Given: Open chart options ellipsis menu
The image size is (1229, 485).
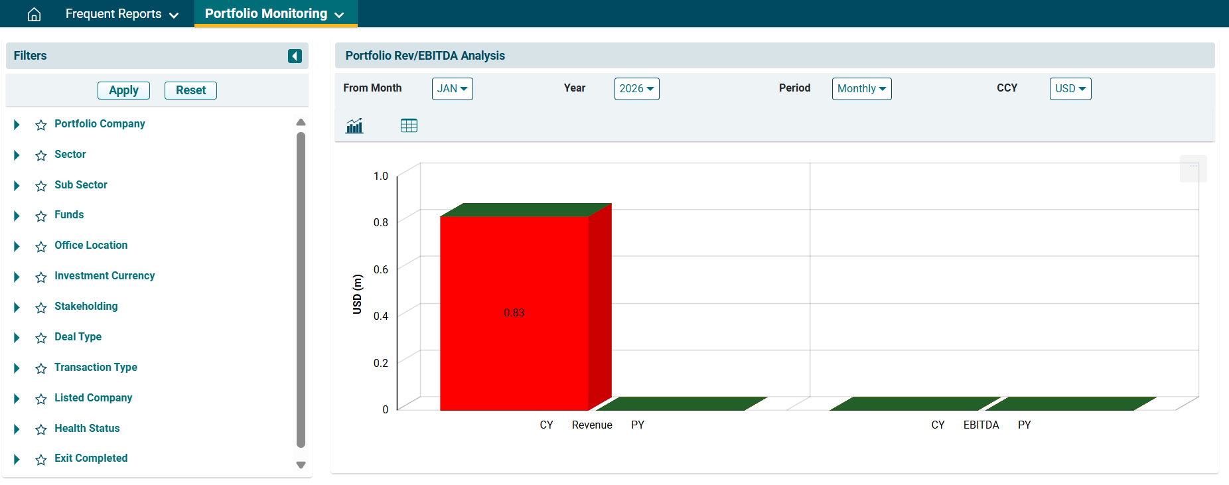Looking at the screenshot, I should (1193, 167).
